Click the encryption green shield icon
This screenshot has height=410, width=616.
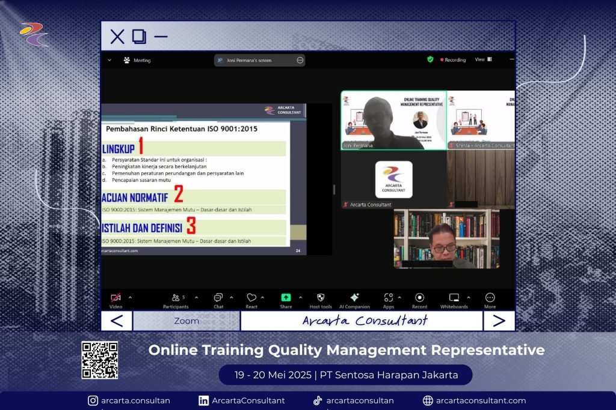tap(430, 59)
